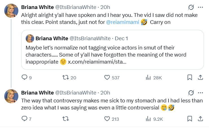Bookmark the first tweet
This screenshot has width=209, height=128.
pyautogui.click(x=190, y=78)
